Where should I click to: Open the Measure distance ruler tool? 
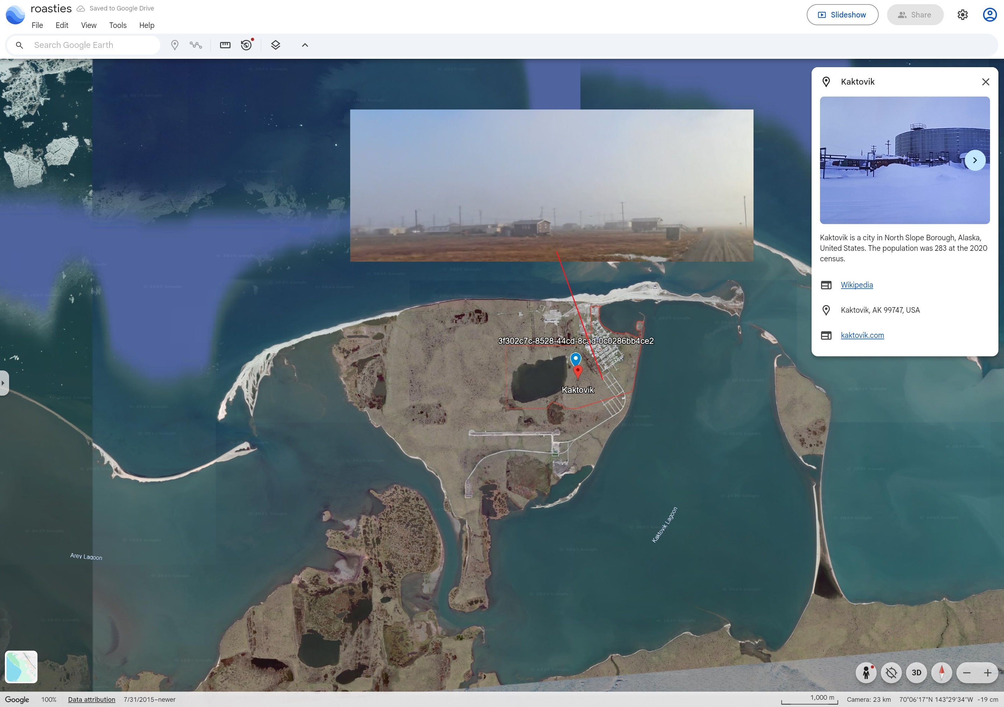click(x=225, y=45)
